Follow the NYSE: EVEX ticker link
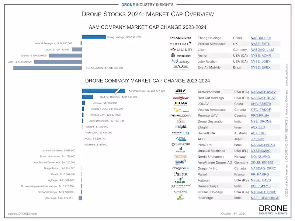 261,67
